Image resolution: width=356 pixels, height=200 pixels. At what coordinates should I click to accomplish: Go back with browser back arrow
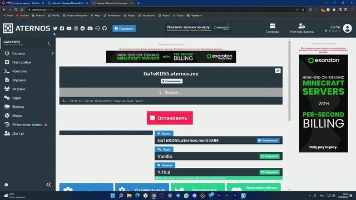tap(4, 9)
